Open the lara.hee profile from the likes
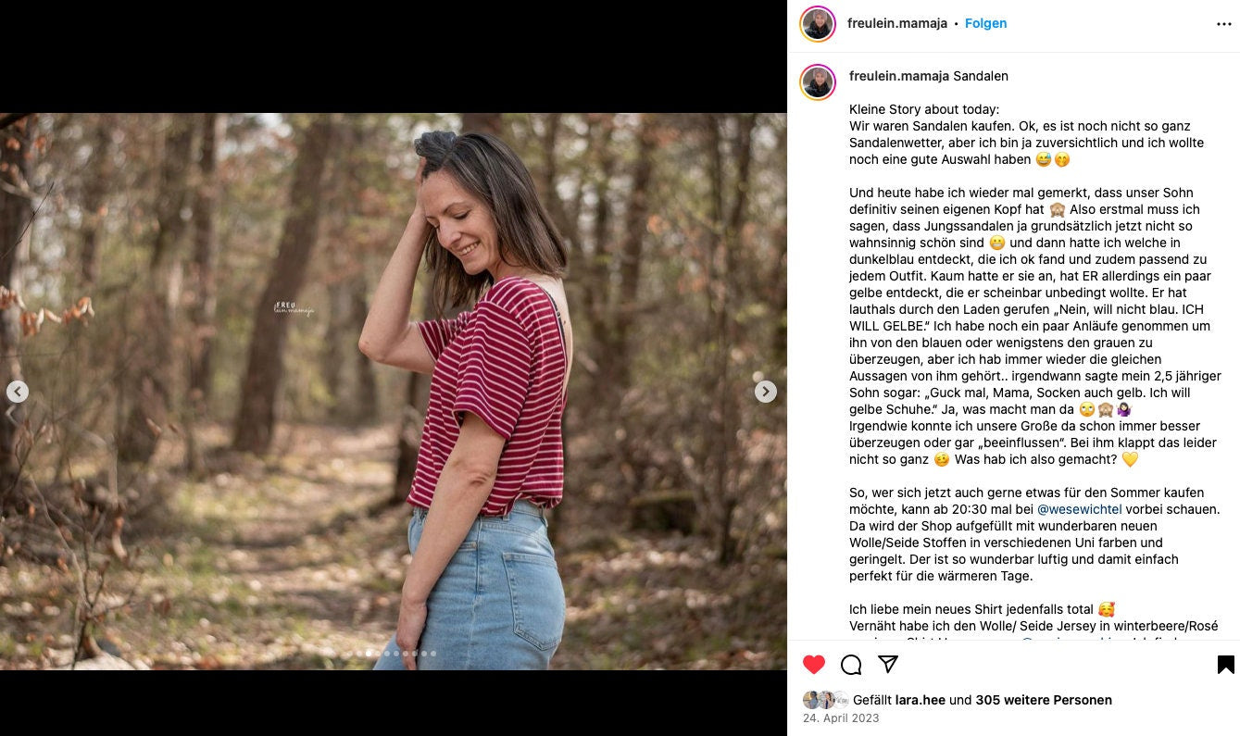1240x736 pixels. (920, 700)
